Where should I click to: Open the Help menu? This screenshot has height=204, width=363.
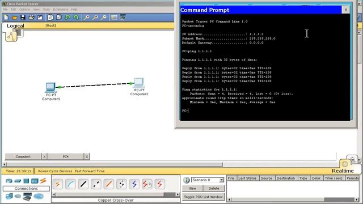tap(74, 9)
